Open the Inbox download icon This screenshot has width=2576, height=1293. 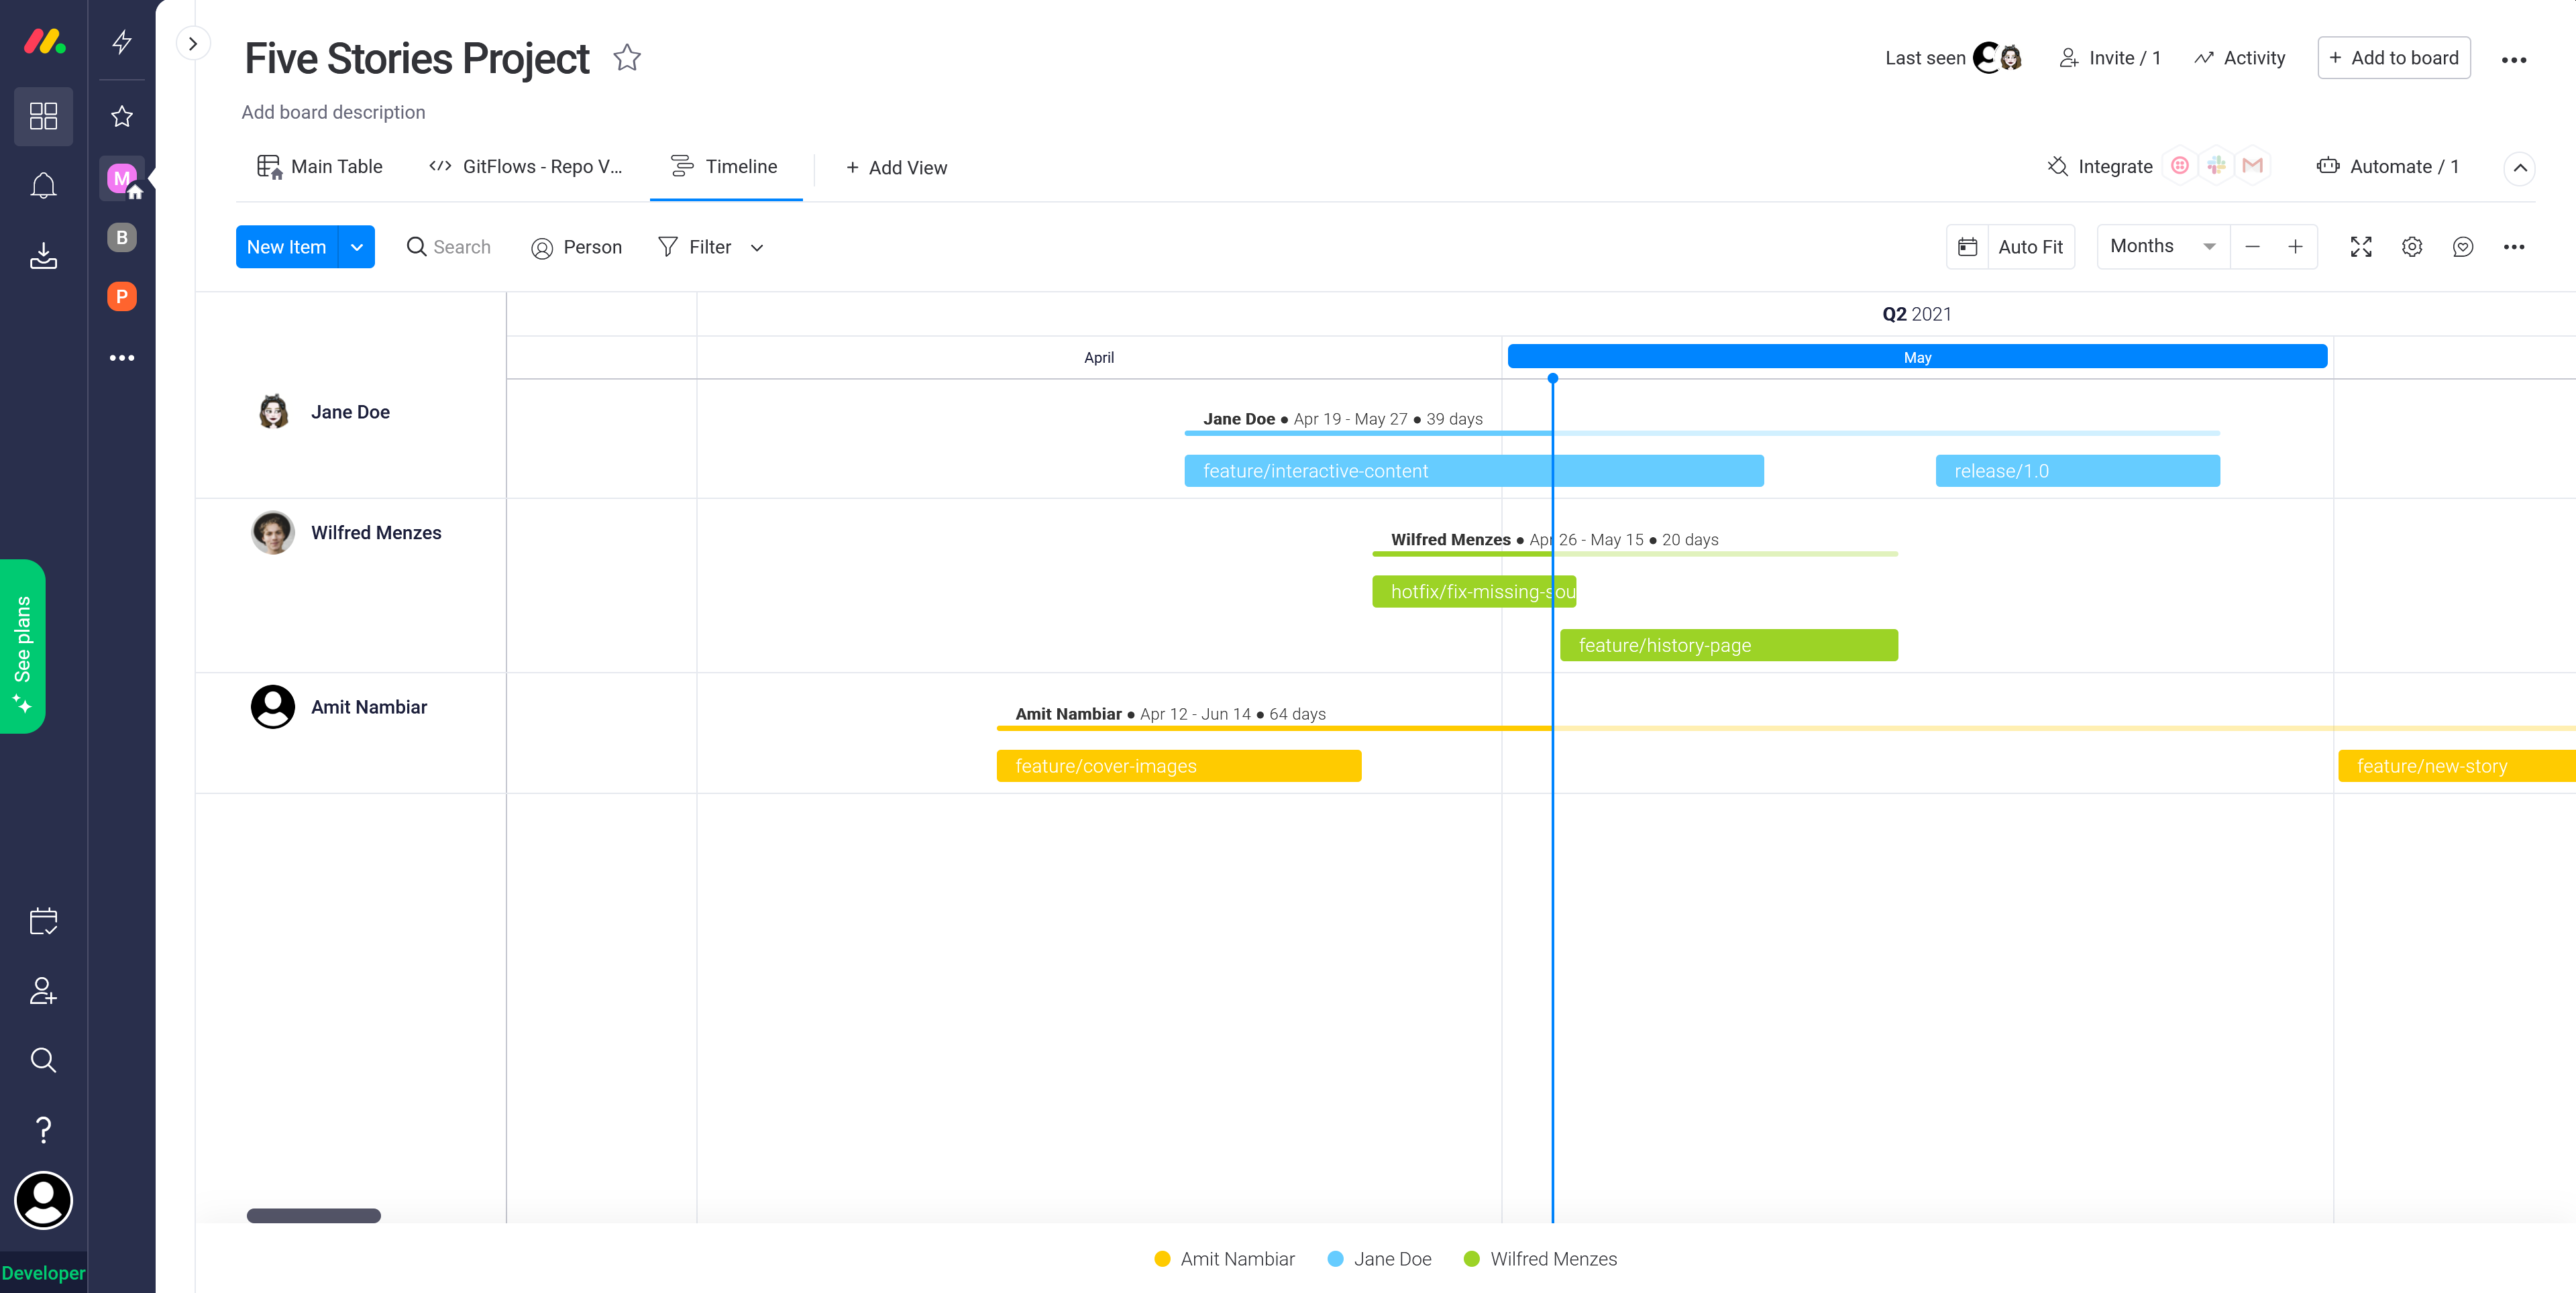point(43,256)
